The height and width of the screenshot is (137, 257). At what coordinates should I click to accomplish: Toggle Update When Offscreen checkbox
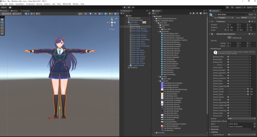[x=228, y=121]
